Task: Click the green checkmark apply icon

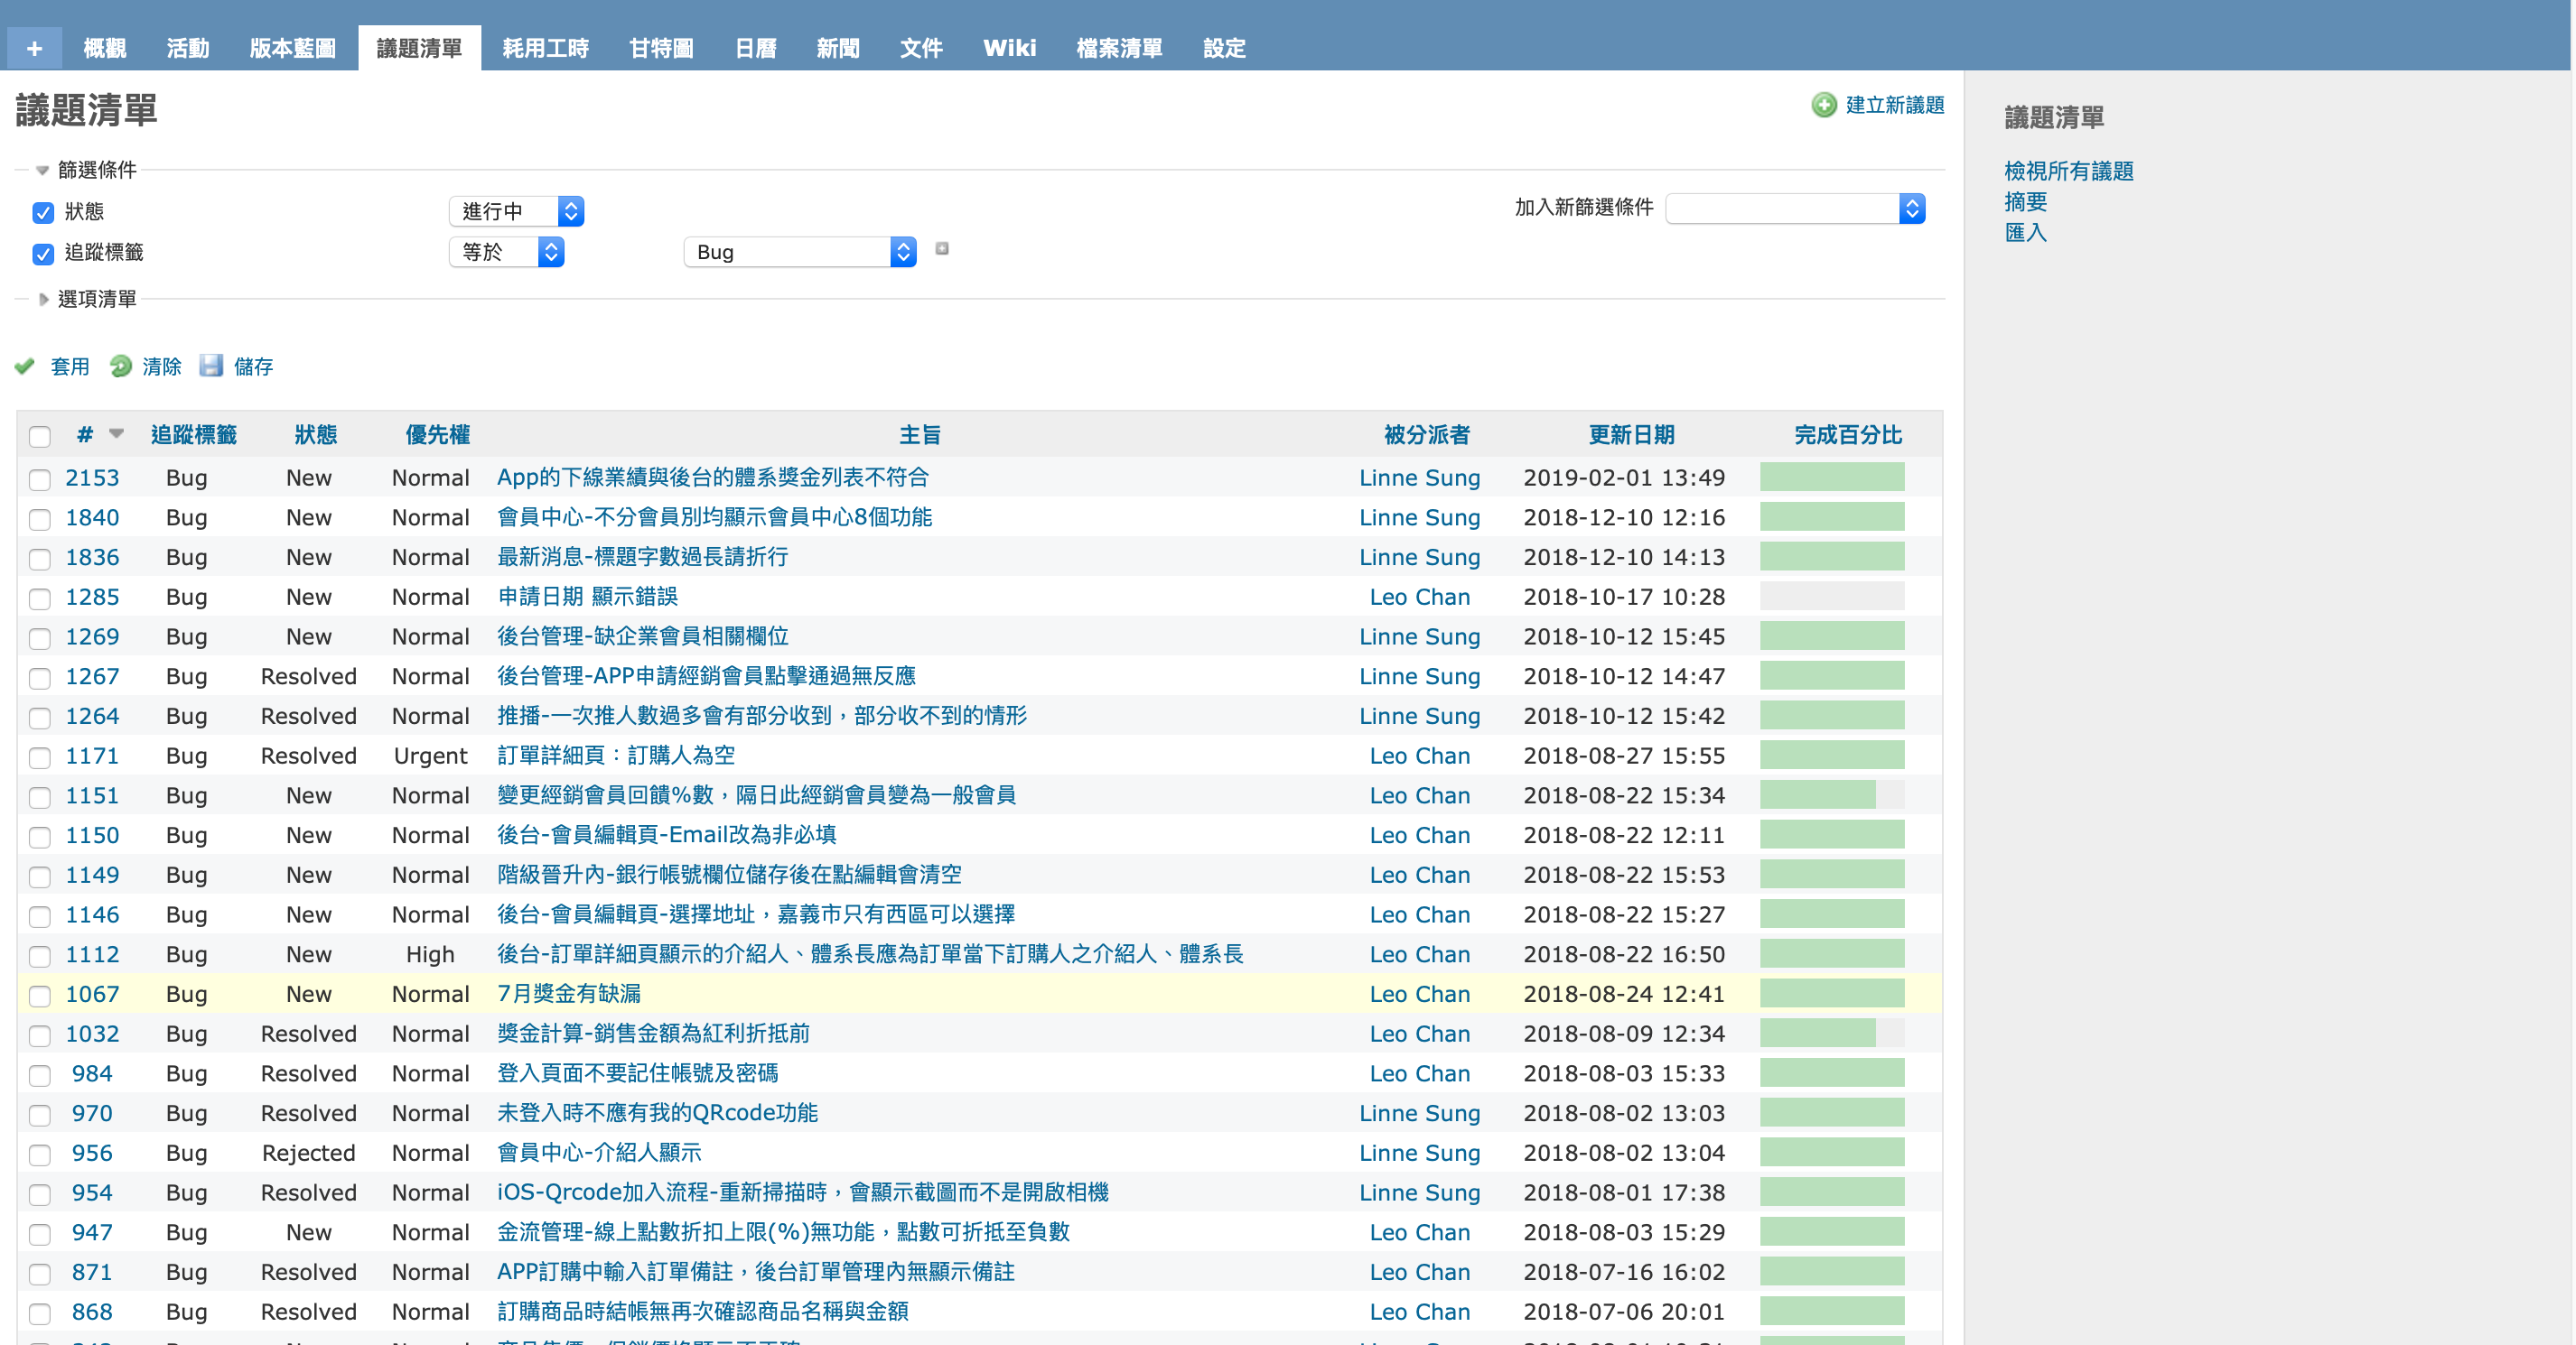Action: pyautogui.click(x=25, y=366)
